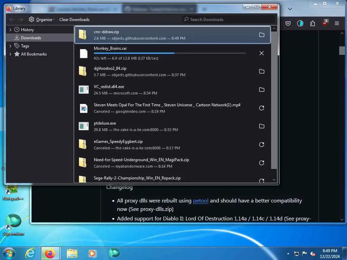Click the Supermium taskbar icon

(x=114, y=253)
